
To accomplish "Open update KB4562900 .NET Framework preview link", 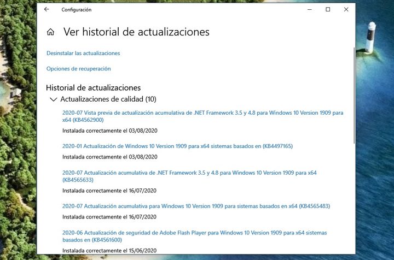I will [203, 116].
